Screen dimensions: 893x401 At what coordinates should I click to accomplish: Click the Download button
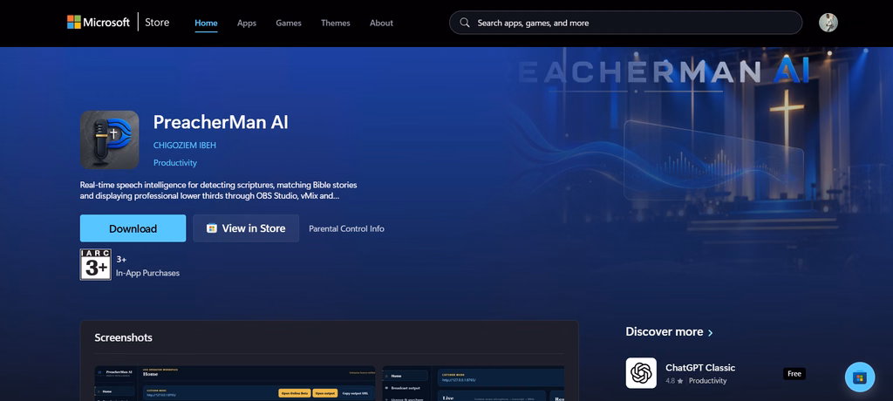(x=133, y=228)
